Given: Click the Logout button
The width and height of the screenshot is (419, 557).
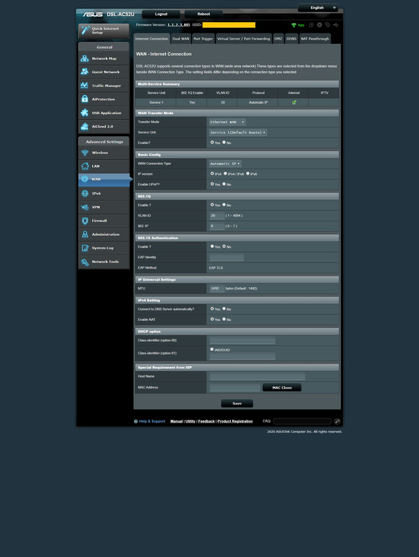Looking at the screenshot, I should (x=161, y=14).
